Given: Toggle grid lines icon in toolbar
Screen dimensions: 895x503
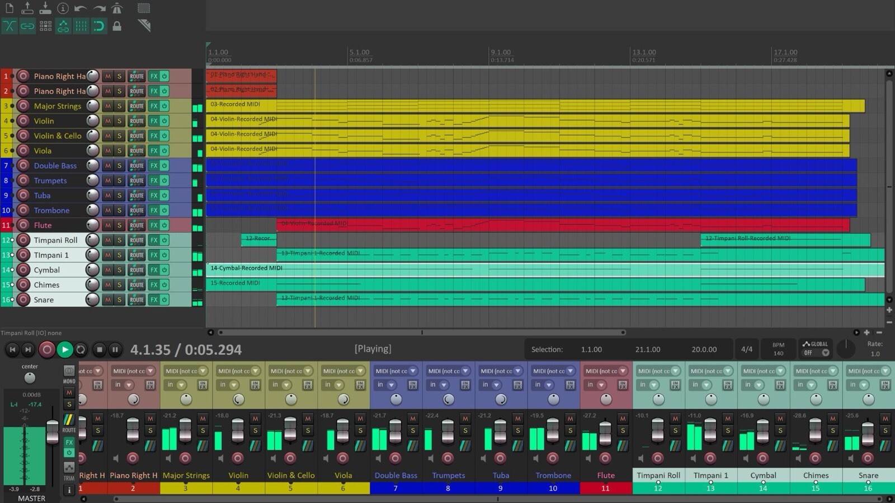Looking at the screenshot, I should [81, 26].
